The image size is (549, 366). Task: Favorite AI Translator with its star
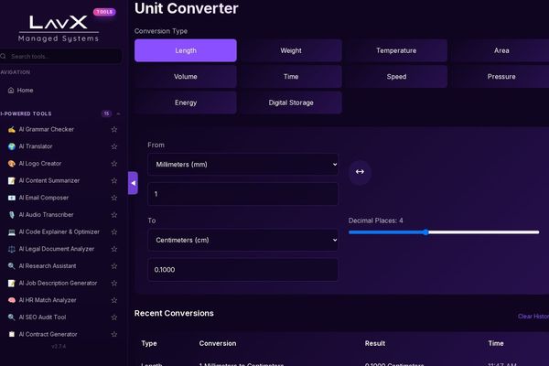[x=114, y=146]
